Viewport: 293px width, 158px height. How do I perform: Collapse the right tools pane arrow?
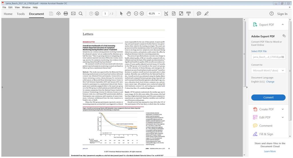(x=247, y=87)
